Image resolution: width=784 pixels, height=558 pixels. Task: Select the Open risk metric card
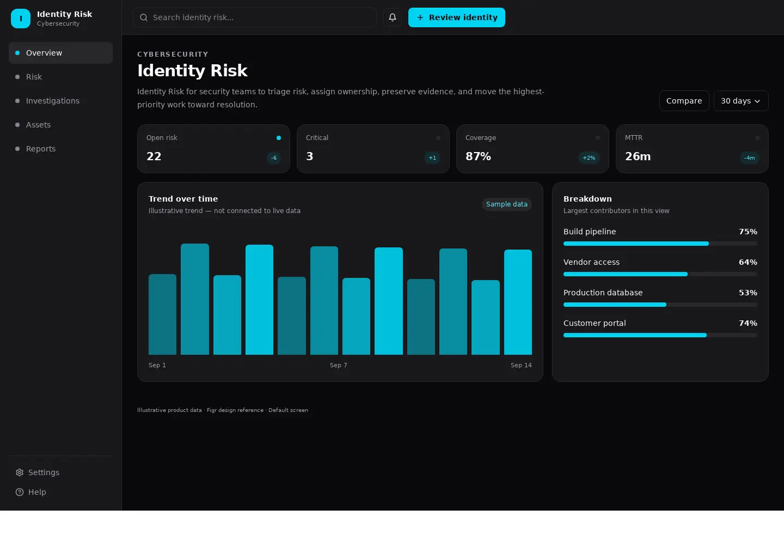(213, 149)
